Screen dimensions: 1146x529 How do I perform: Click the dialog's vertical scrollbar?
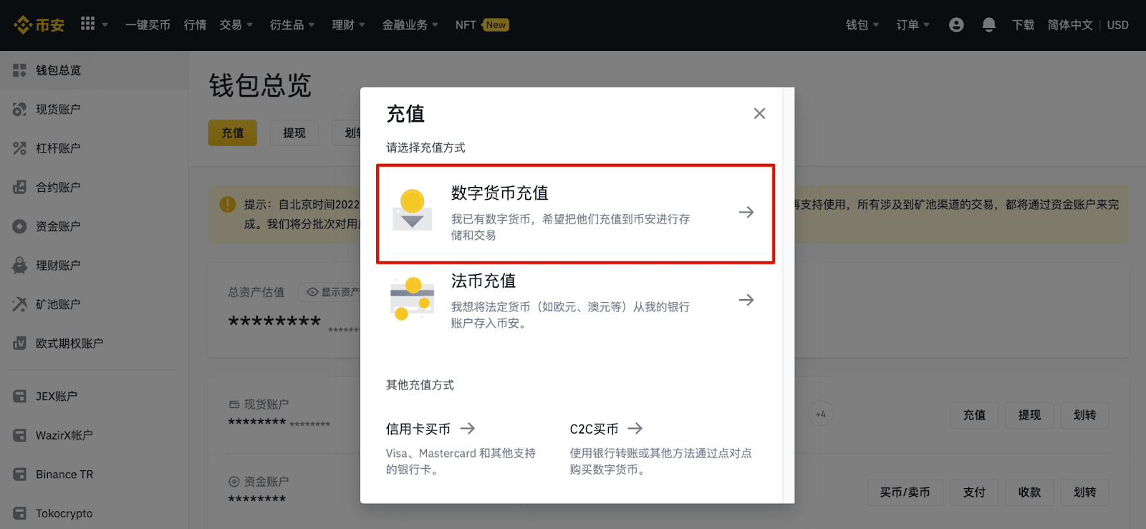[x=789, y=295]
